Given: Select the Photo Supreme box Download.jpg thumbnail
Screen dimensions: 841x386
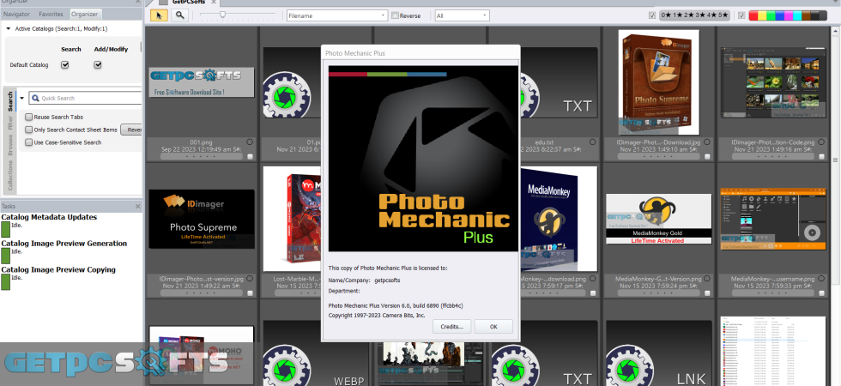Looking at the screenshot, I should pos(659,82).
